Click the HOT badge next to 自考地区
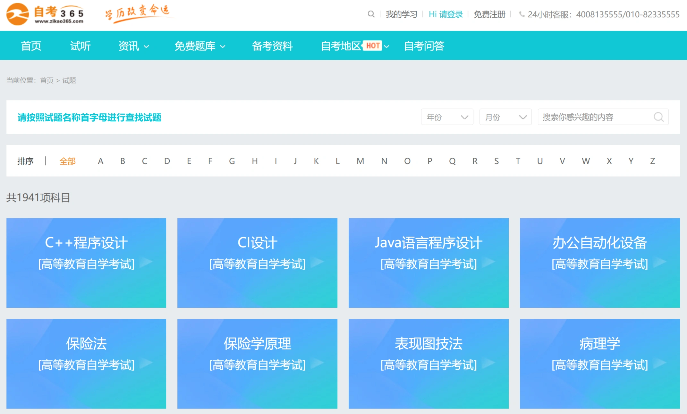Viewport: 687px width, 414px height. click(373, 46)
